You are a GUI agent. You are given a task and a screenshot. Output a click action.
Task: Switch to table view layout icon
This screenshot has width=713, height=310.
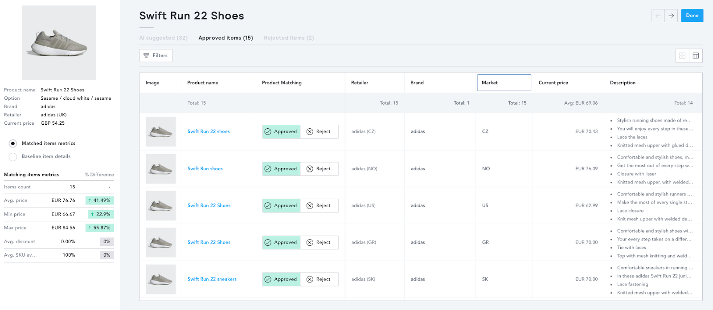coord(696,56)
